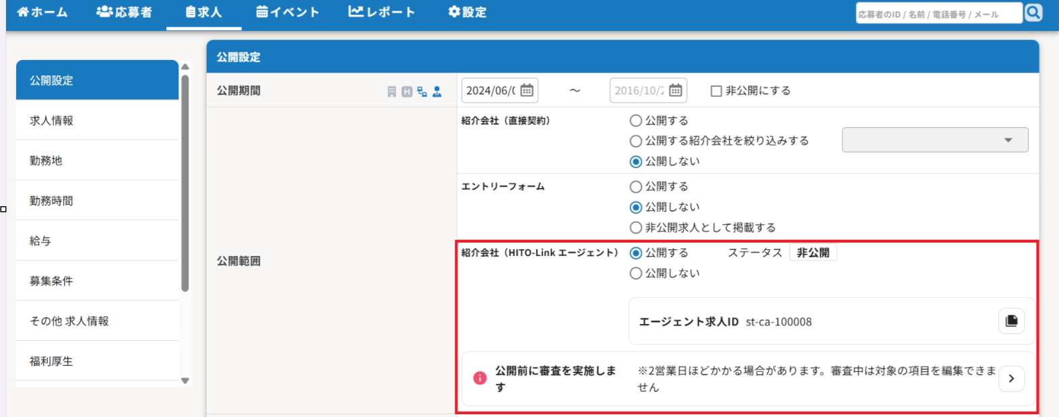Select 公開しない under HITO-Link エージェント
This screenshot has height=417, width=1059.
pyautogui.click(x=636, y=274)
